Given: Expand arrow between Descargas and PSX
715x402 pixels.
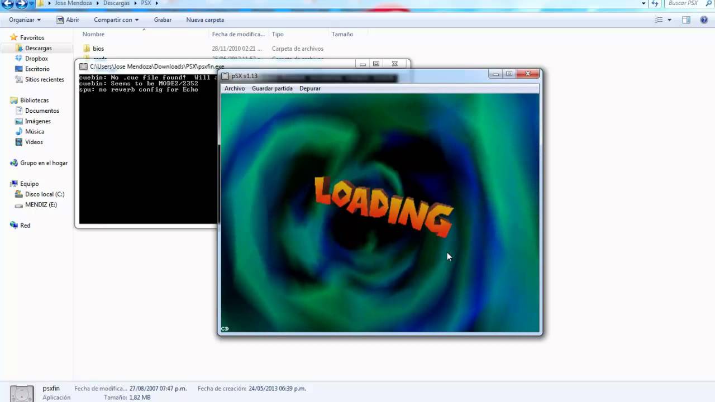Looking at the screenshot, I should click(x=136, y=3).
